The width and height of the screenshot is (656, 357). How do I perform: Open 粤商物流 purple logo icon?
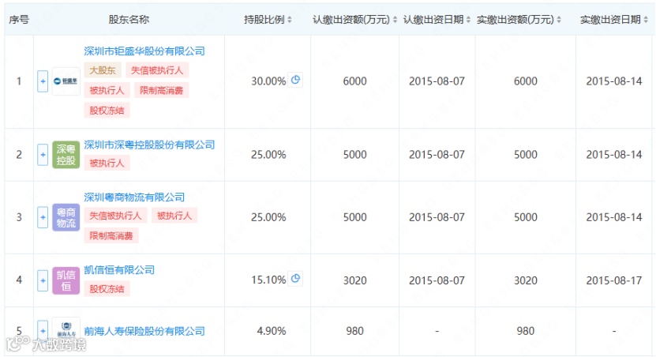(x=66, y=217)
